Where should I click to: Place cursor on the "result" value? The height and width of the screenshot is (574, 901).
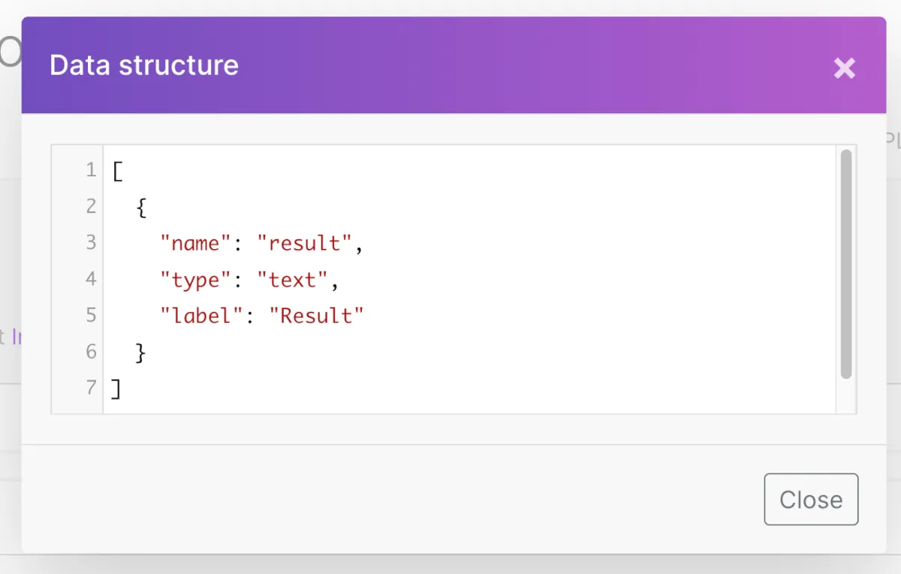pyautogui.click(x=305, y=243)
